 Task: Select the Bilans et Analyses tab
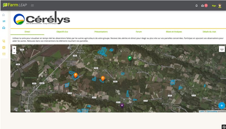click(174, 32)
